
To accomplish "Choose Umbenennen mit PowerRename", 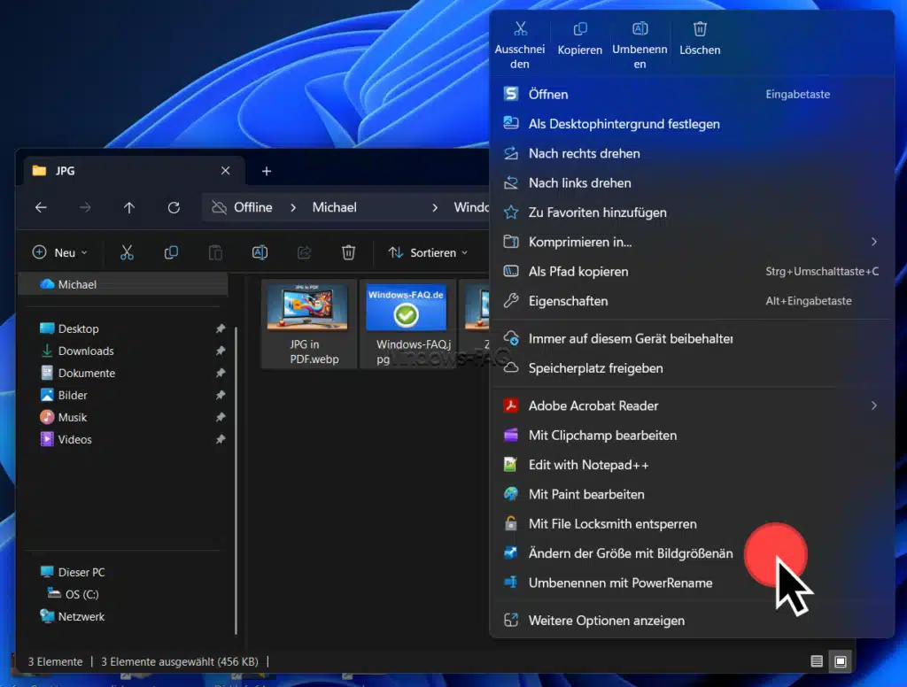I will 692,583.
